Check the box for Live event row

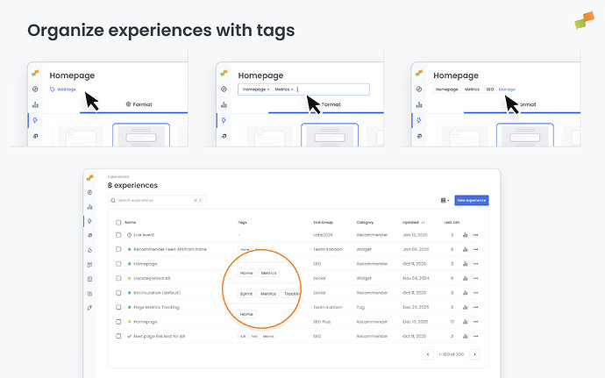[x=118, y=235]
